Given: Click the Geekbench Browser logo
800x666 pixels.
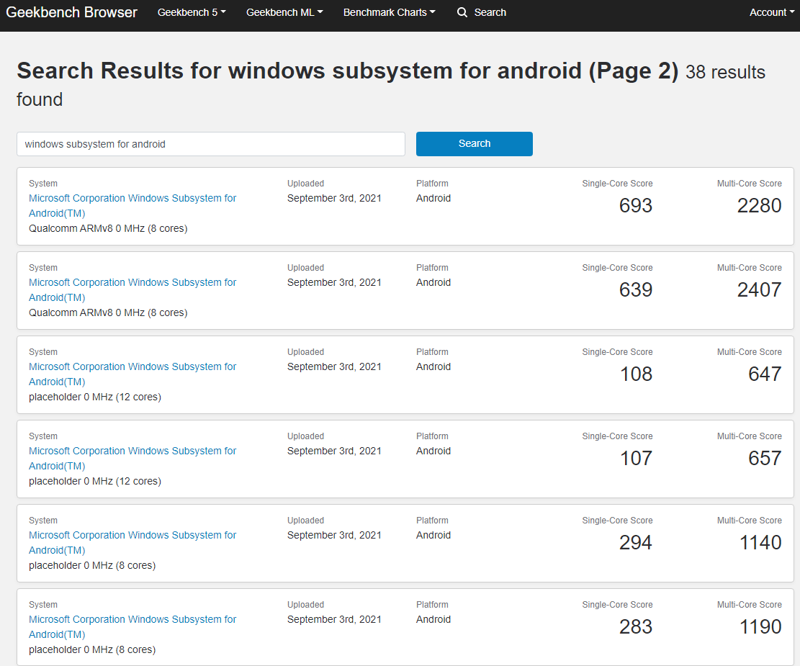Looking at the screenshot, I should [71, 12].
